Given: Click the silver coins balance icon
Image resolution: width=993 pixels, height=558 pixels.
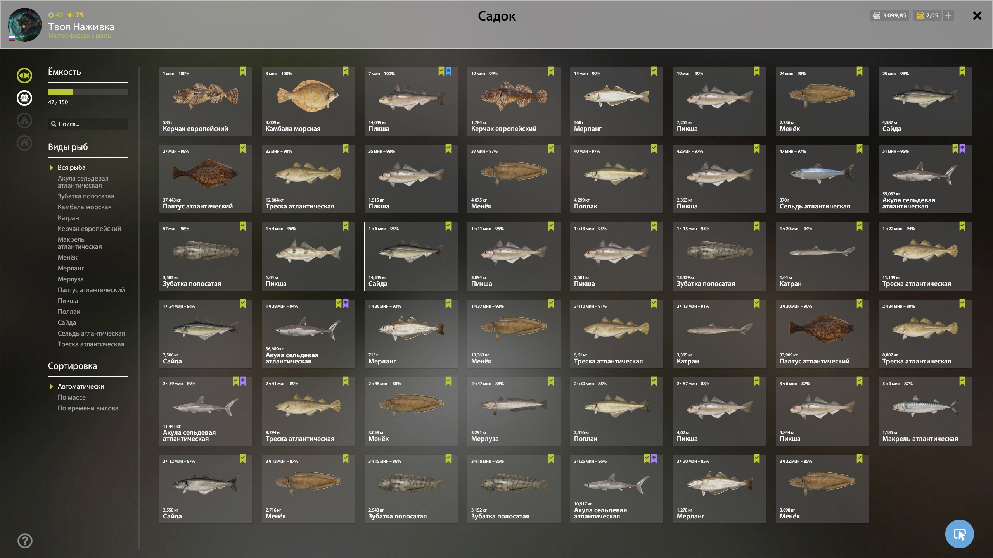Looking at the screenshot, I should 876,16.
